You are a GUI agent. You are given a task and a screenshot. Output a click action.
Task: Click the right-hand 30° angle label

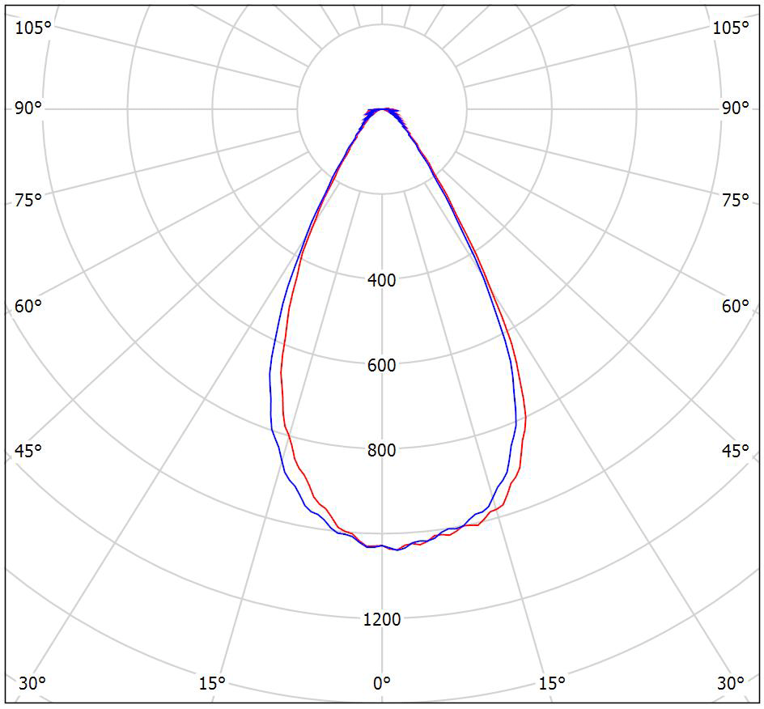pyautogui.click(x=731, y=683)
